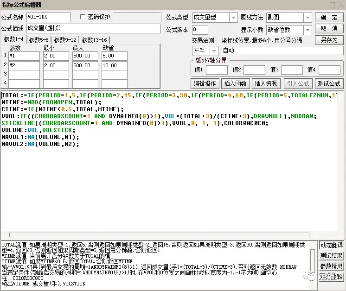Click the 取消 button
346x291 pixels.
(329, 29)
